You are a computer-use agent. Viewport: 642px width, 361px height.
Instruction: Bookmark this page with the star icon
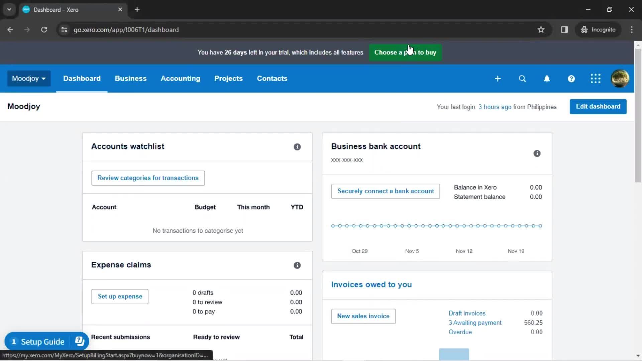pyautogui.click(x=541, y=30)
